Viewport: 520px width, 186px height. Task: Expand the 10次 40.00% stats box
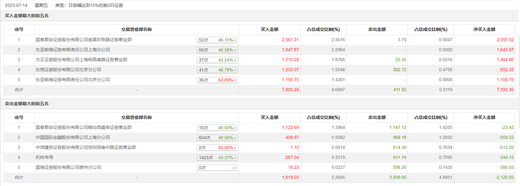click(217, 128)
